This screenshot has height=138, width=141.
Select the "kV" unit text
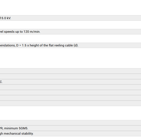tap(9, 18)
